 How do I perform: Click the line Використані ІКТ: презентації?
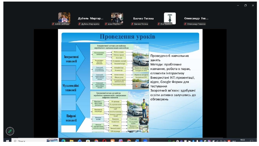point(172,77)
